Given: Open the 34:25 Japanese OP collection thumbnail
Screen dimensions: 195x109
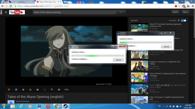Looking at the screenshot, I should click(140, 89).
